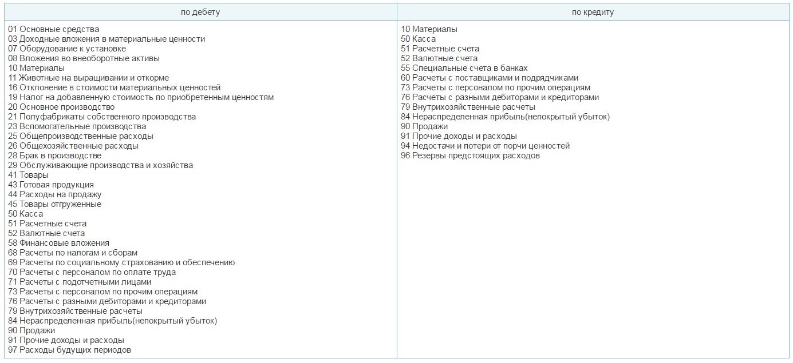Screen dimensions: 793x363
Task: Select 68 Расчеты по налогам и сборам
Action: pyautogui.click(x=73, y=253)
